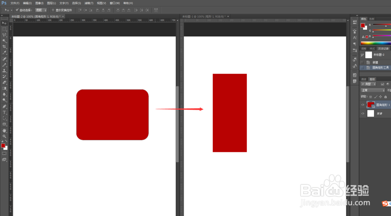
Task: Select the Magic Wand tool
Action: pos(4,41)
